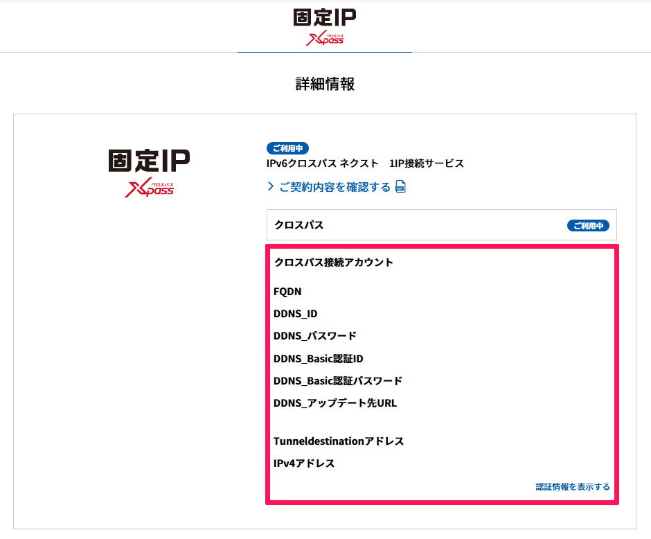The image size is (651, 539).
Task: Click the chevron before ご契約内容を確認する
Action: click(271, 186)
